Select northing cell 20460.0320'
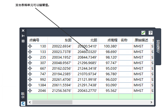The width and height of the screenshot is (167, 111). point(86,52)
